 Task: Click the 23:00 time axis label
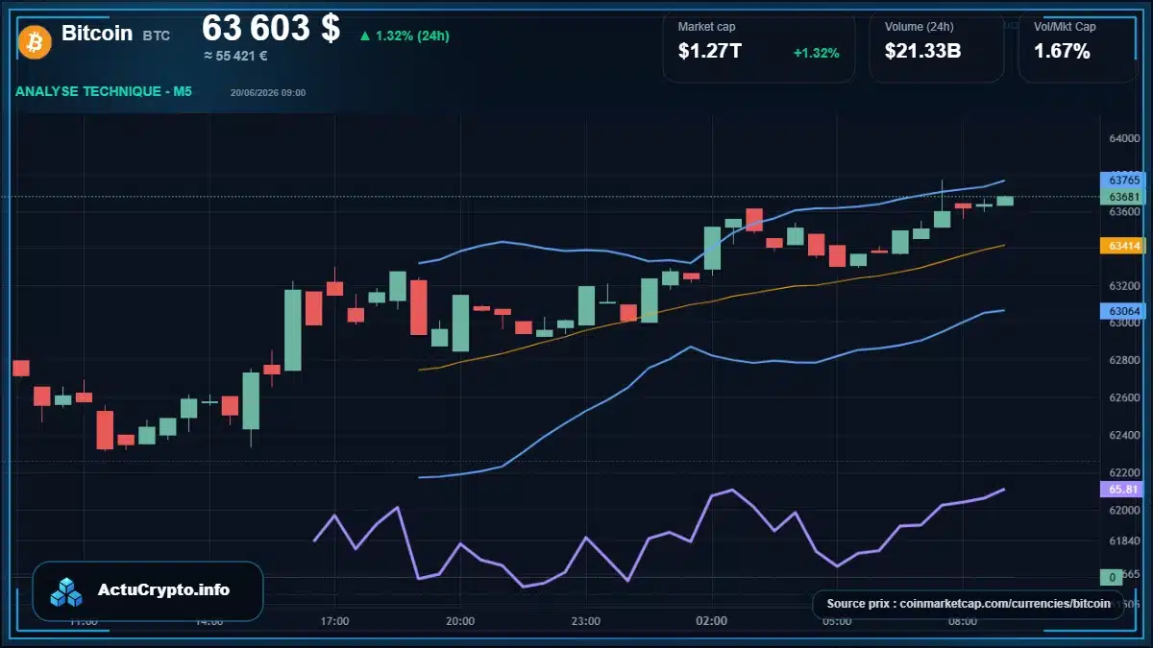585,621
